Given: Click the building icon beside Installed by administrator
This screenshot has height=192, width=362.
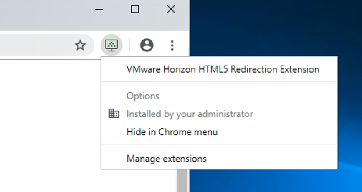Looking at the screenshot, I should click(x=114, y=114).
